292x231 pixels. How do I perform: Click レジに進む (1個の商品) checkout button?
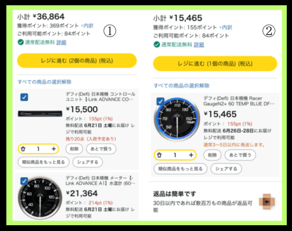pyautogui.click(x=215, y=64)
